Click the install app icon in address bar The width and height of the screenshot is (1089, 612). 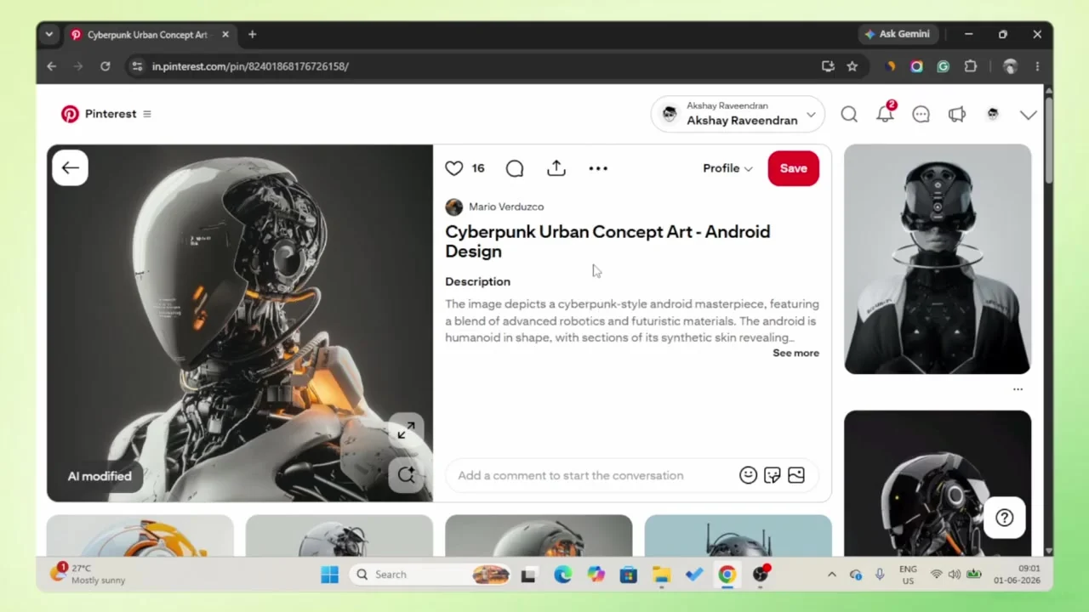pyautogui.click(x=828, y=66)
